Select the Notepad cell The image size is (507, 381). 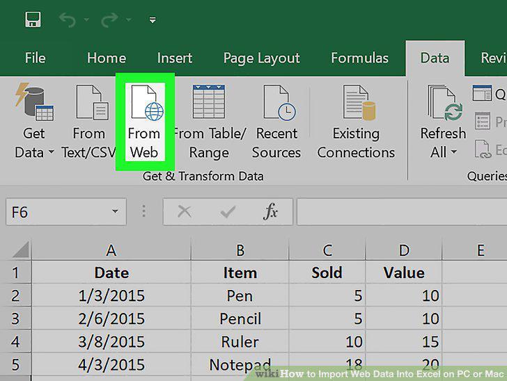pos(240,364)
